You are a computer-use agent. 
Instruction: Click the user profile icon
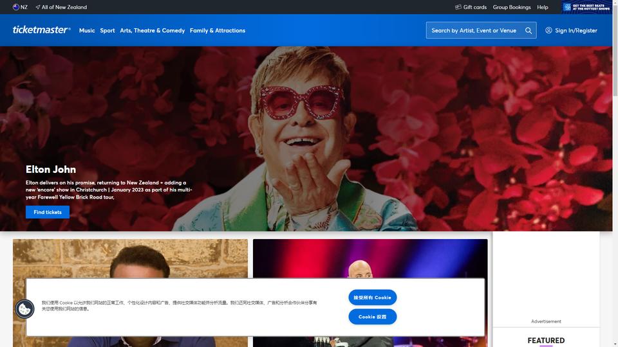pos(548,30)
